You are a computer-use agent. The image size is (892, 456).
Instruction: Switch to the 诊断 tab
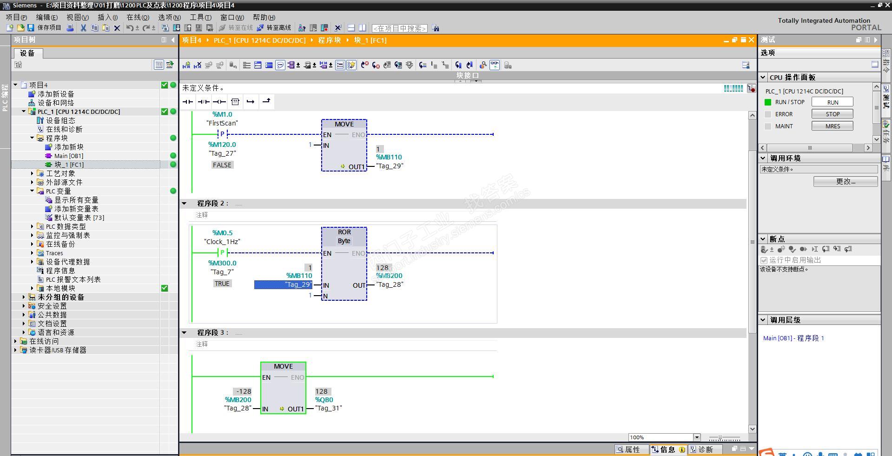(705, 449)
